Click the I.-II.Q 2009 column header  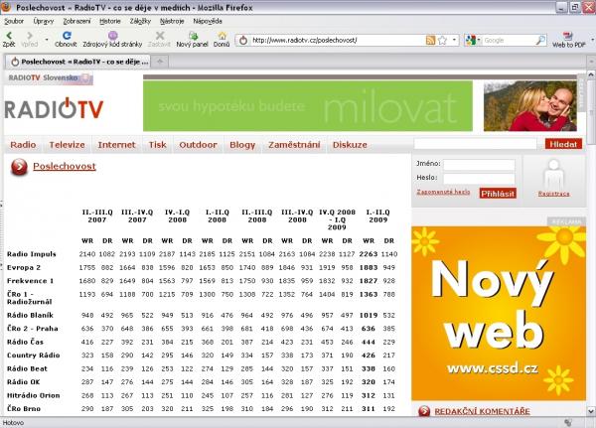point(377,215)
